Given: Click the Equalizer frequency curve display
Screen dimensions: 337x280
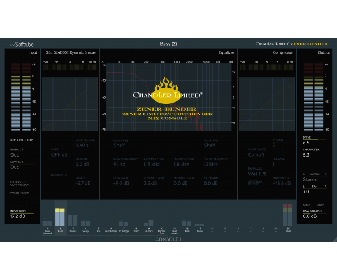Looking at the screenshot, I should 169,97.
